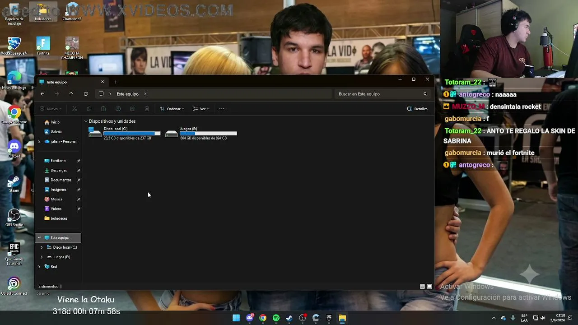Expand the Red tree node
The height and width of the screenshot is (325, 578).
click(39, 267)
